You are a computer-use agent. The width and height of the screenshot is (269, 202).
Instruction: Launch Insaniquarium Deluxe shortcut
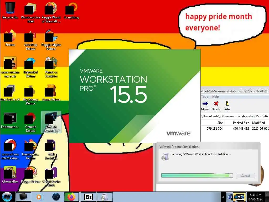pos(30,149)
